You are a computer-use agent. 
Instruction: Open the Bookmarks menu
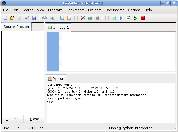click(75, 10)
